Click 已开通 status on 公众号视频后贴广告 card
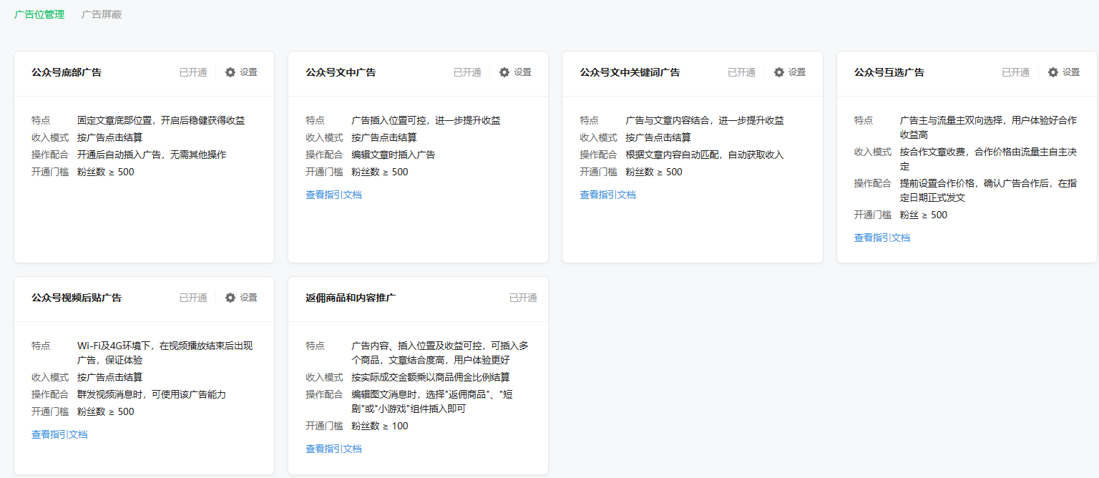This screenshot has width=1099, height=478. (x=193, y=298)
